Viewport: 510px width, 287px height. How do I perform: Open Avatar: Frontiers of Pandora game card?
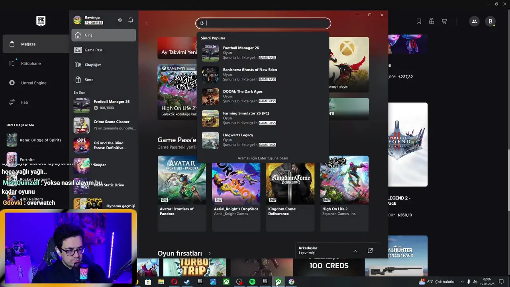182,193
